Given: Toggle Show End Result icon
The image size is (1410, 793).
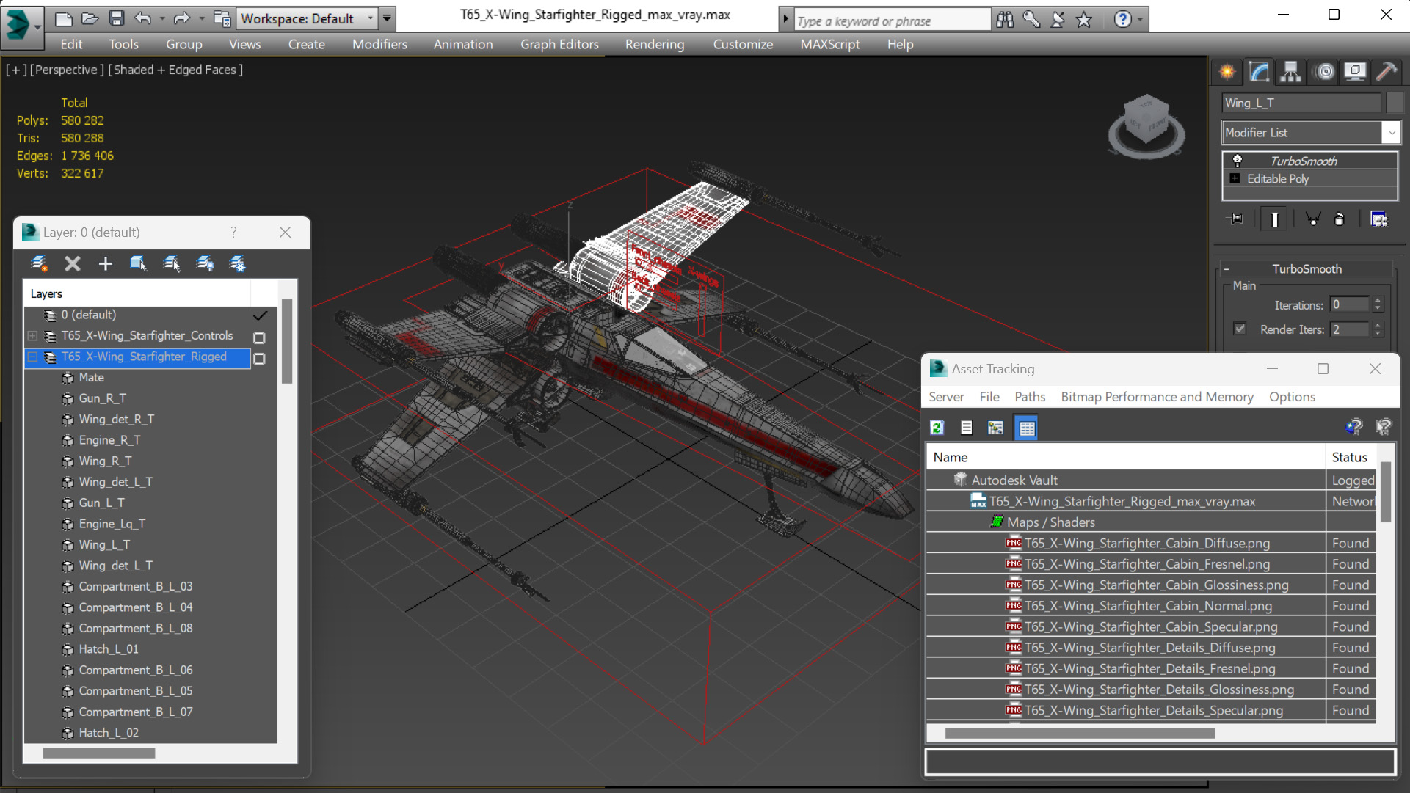Looking at the screenshot, I should click(x=1274, y=219).
